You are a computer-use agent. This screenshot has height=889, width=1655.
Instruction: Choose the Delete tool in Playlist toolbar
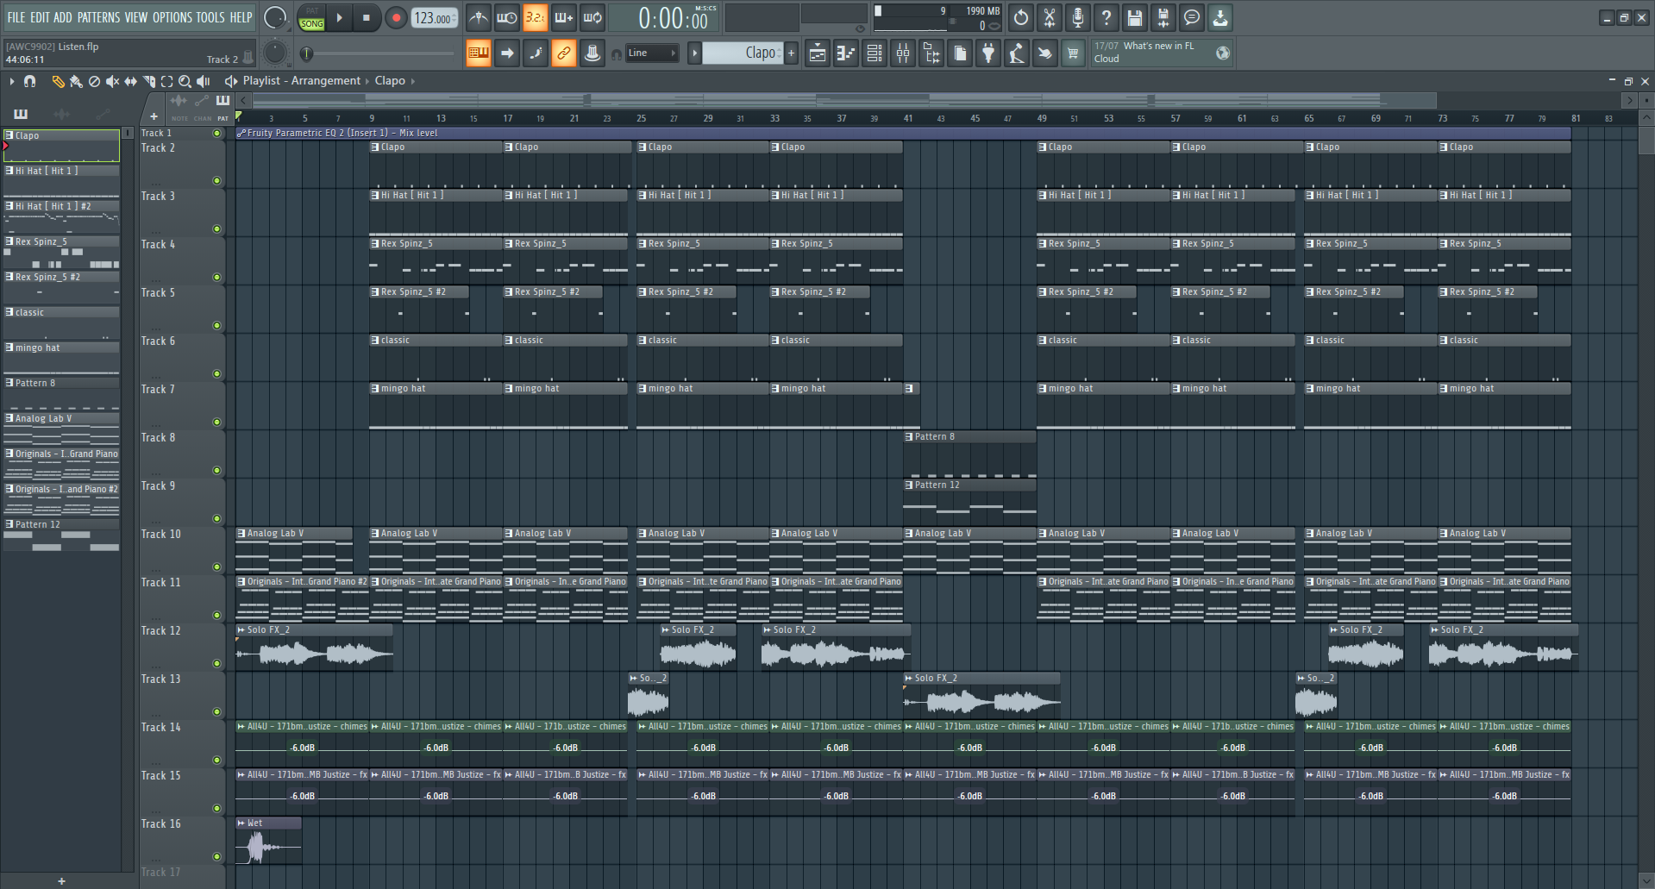pyautogui.click(x=95, y=81)
